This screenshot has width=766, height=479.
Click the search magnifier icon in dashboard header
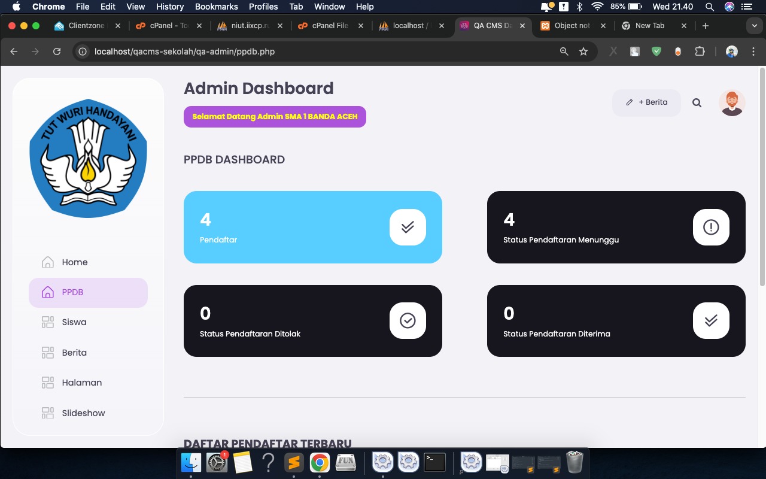(x=697, y=102)
